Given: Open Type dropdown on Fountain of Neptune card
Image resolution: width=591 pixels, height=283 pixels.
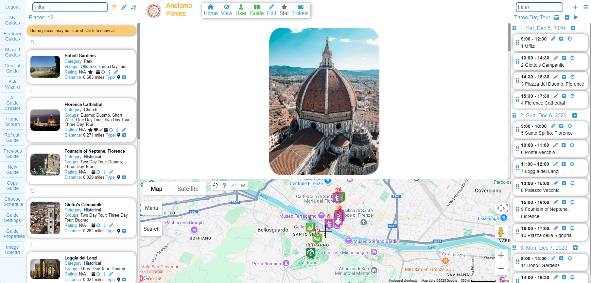Looking at the screenshot, I should [x=124, y=177].
